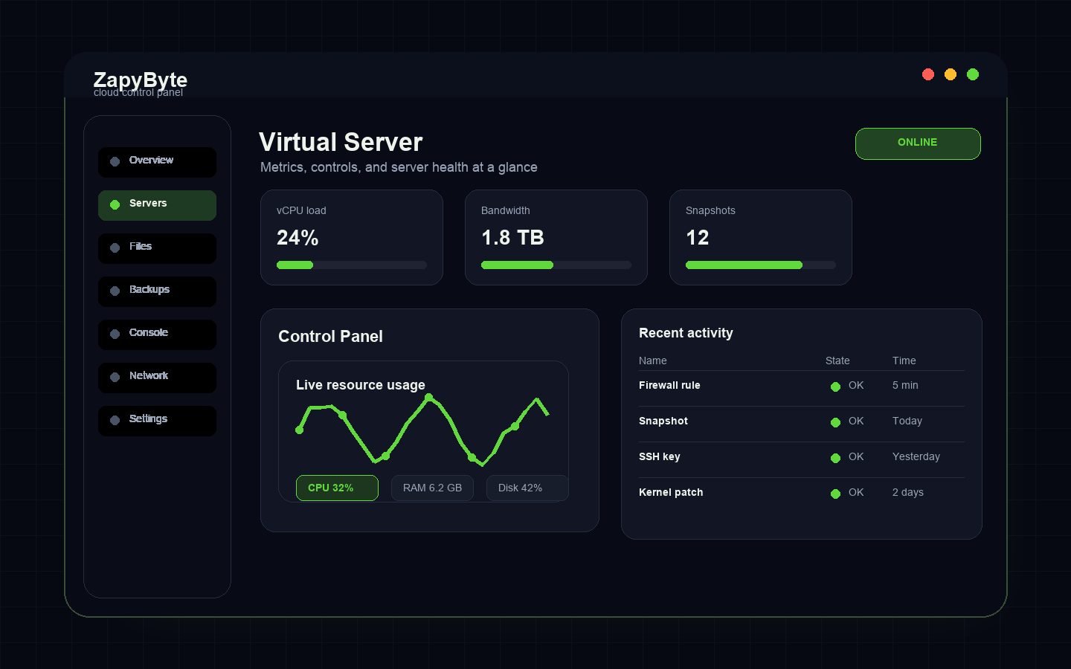Click the ONLINE status button

point(918,143)
